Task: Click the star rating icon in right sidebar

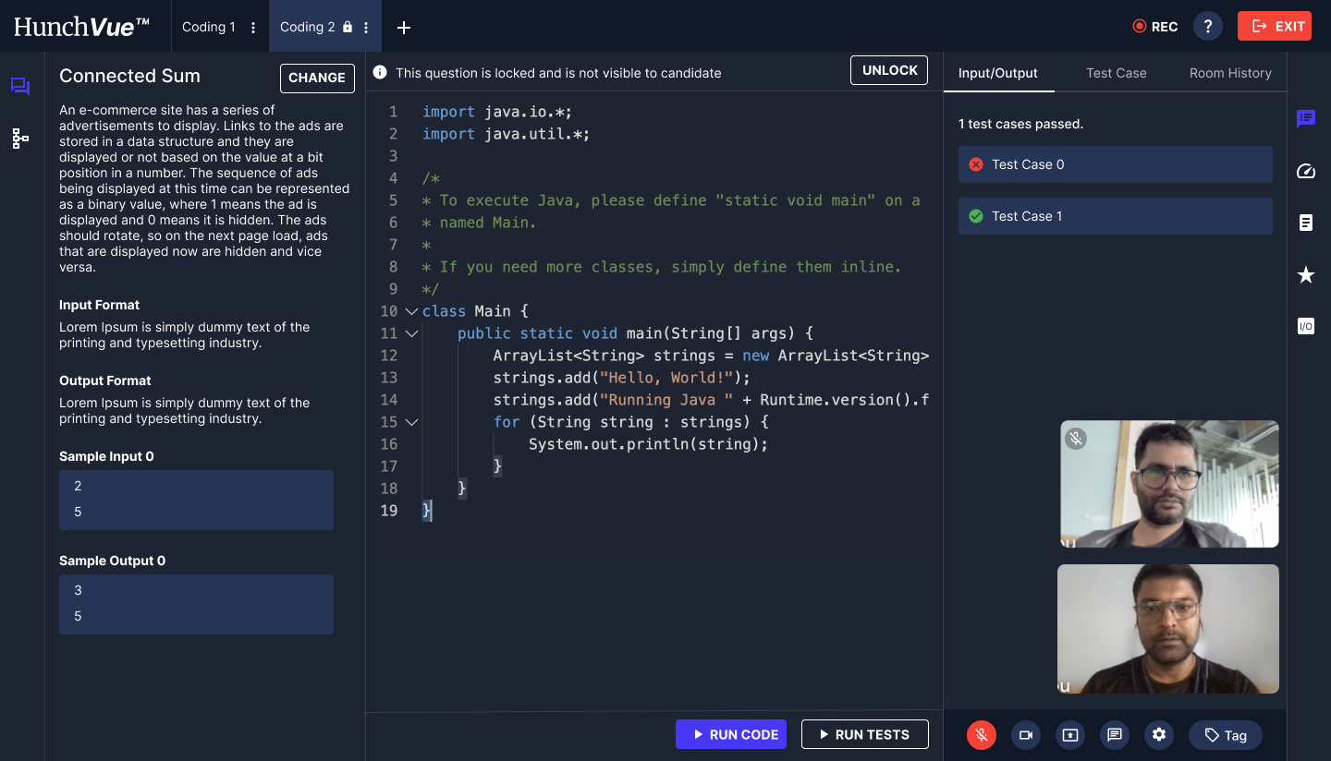Action: (1305, 274)
